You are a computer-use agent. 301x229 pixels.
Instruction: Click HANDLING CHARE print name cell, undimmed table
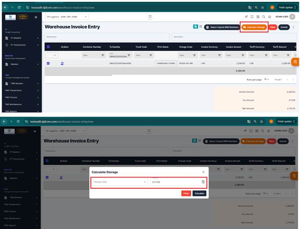[166, 63]
